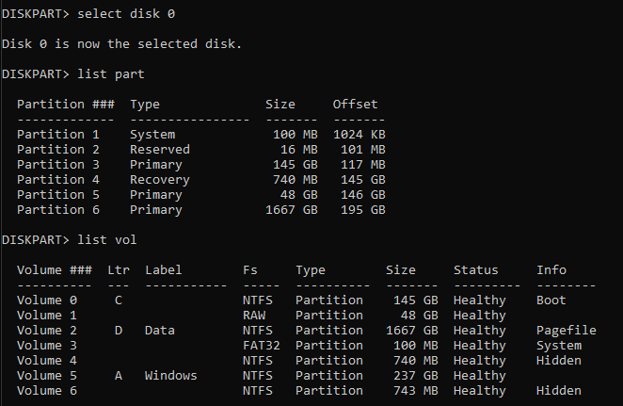Click the 'Partition ###' column header

(65, 104)
